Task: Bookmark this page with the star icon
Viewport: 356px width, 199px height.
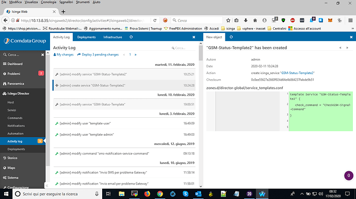Action: 228,21
